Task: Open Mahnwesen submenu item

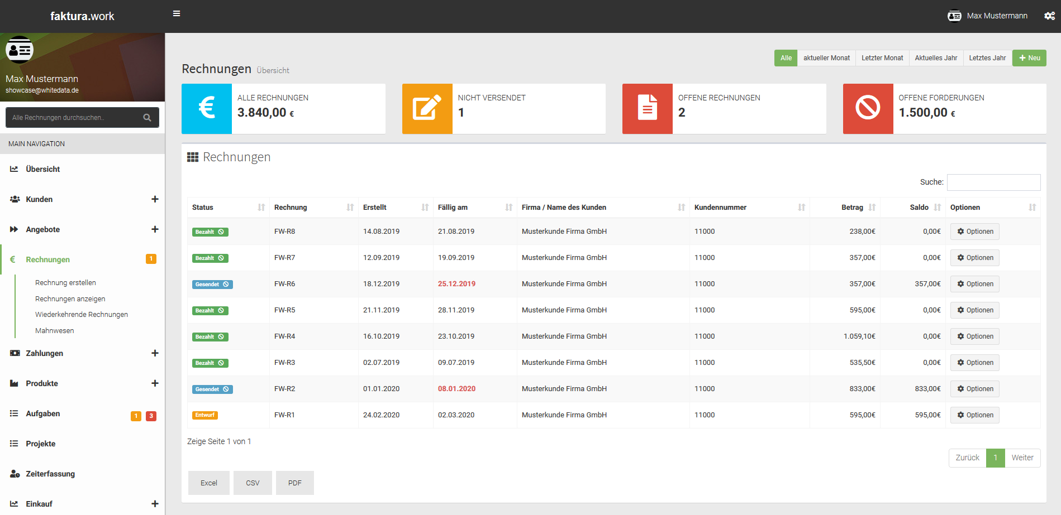Action: click(54, 331)
